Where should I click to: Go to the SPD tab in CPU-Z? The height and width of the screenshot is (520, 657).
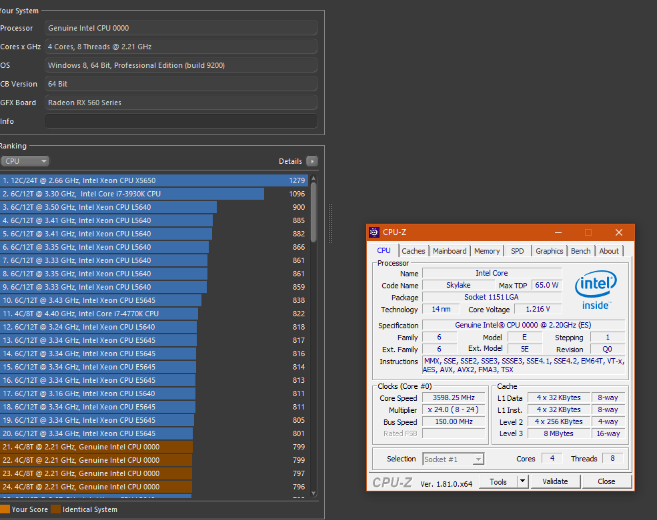518,251
